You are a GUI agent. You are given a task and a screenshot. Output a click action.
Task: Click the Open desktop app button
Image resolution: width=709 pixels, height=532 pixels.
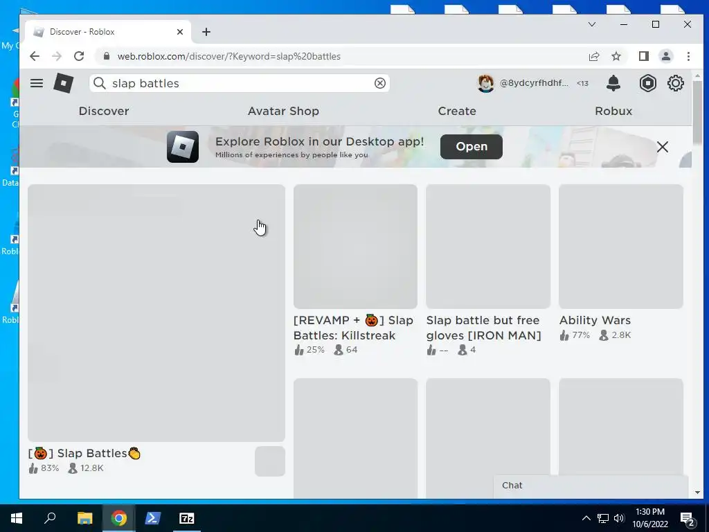coord(471,147)
